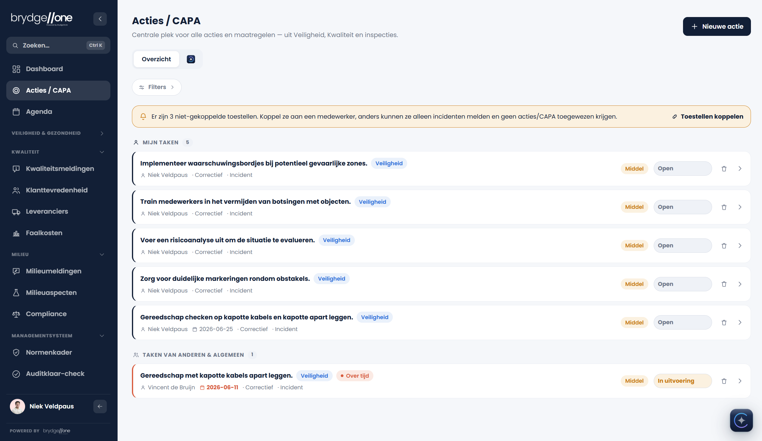Image resolution: width=762 pixels, height=441 pixels.
Task: Change the In uitvoering status dropdown
Action: (682, 381)
